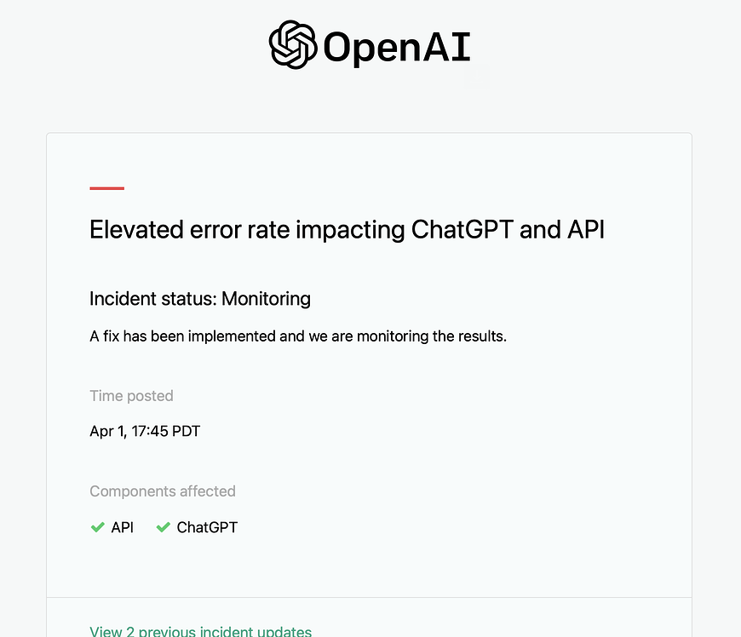Screen dimensions: 741x637
Task: Click the Apr 1, 17:45 PDT timestamp
Action: tap(145, 431)
